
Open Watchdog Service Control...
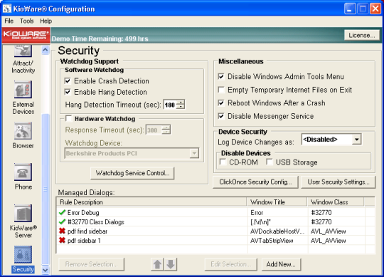(132, 173)
